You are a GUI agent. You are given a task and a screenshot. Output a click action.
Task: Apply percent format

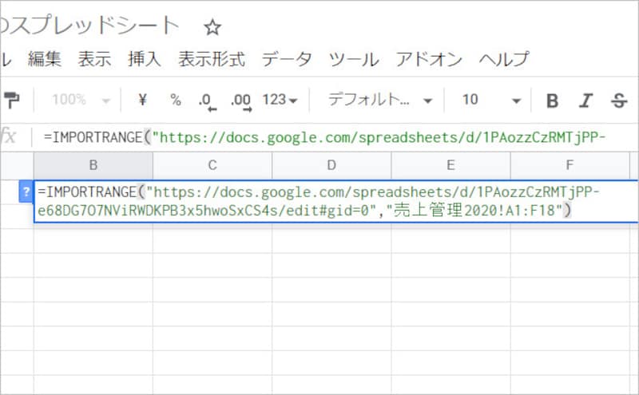pyautogui.click(x=175, y=100)
